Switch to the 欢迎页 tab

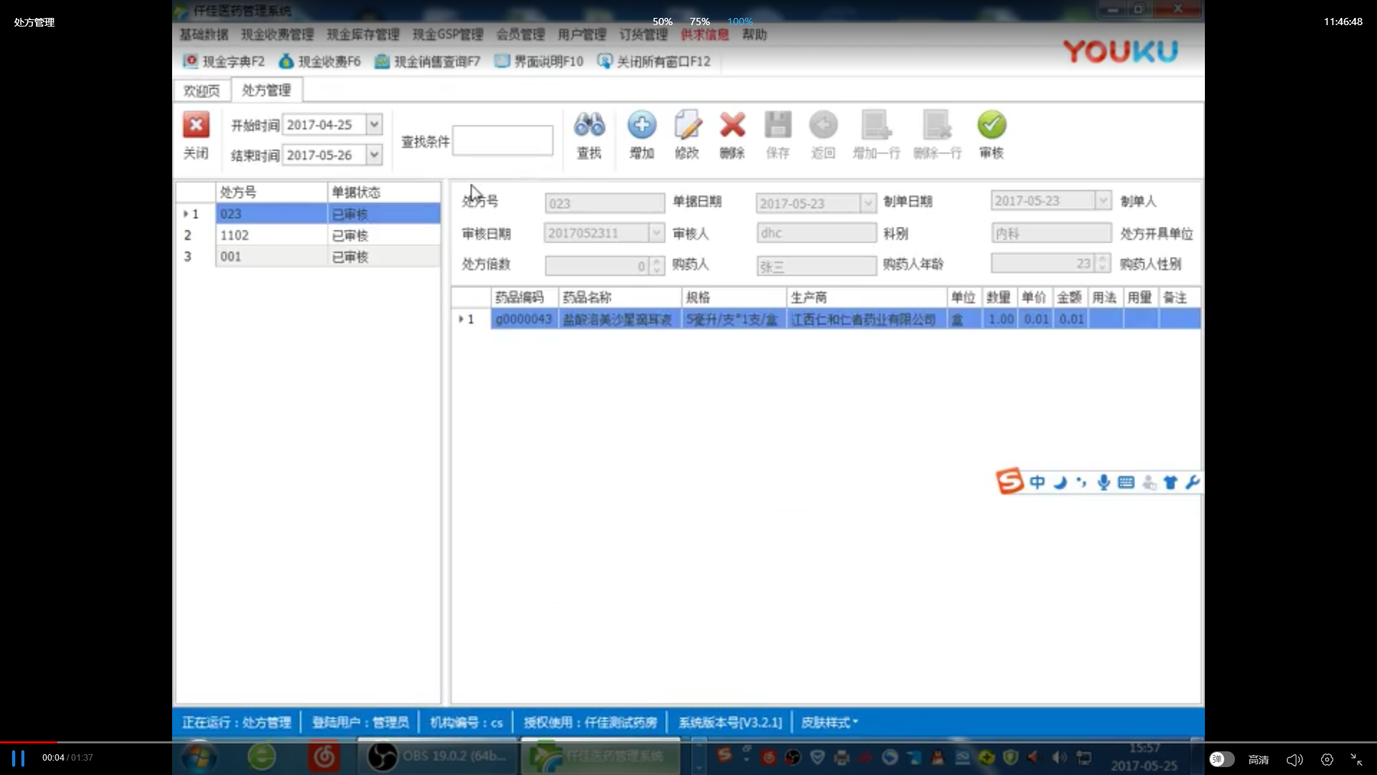(202, 90)
